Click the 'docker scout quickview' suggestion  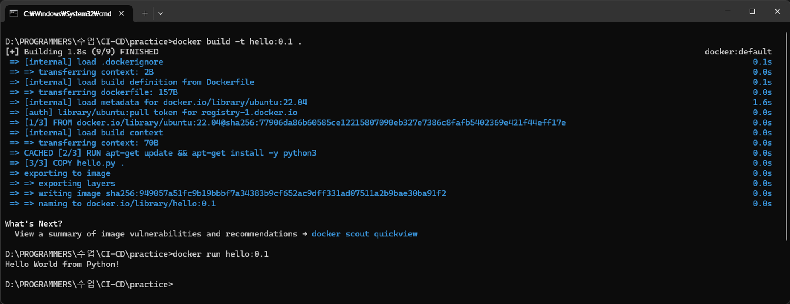click(x=364, y=234)
